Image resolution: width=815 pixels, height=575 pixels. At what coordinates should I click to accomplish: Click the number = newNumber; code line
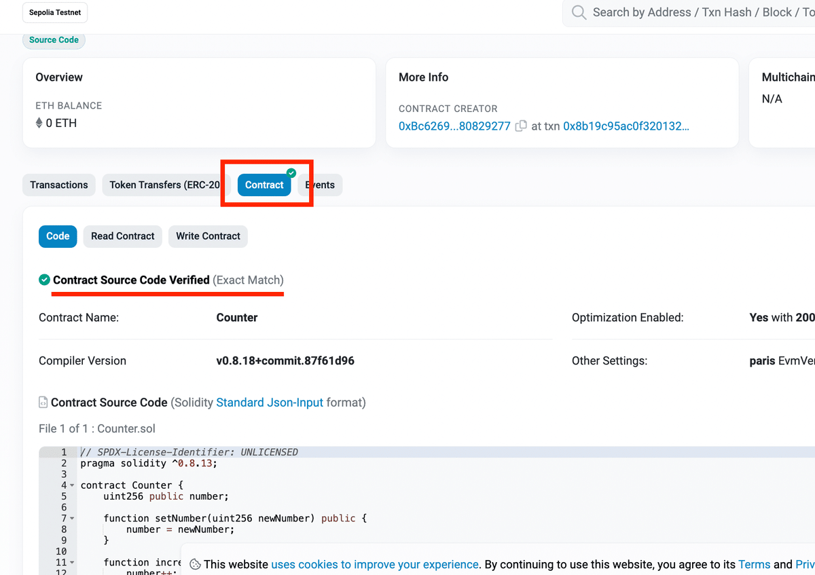point(180,530)
